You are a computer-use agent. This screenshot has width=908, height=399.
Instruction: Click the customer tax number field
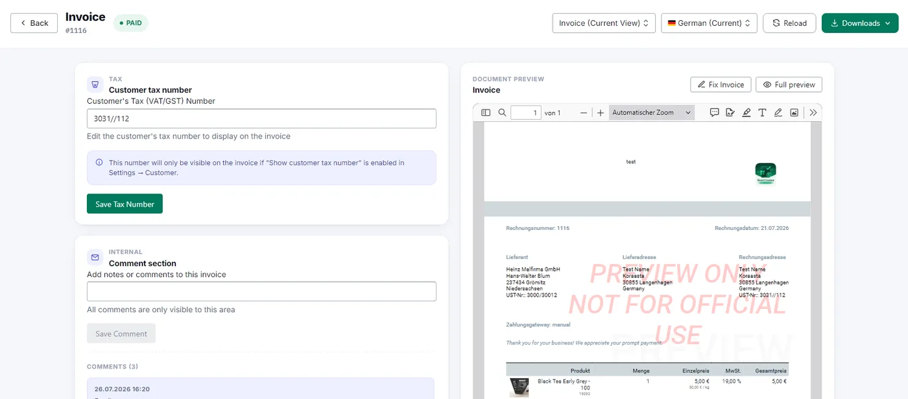[261, 119]
